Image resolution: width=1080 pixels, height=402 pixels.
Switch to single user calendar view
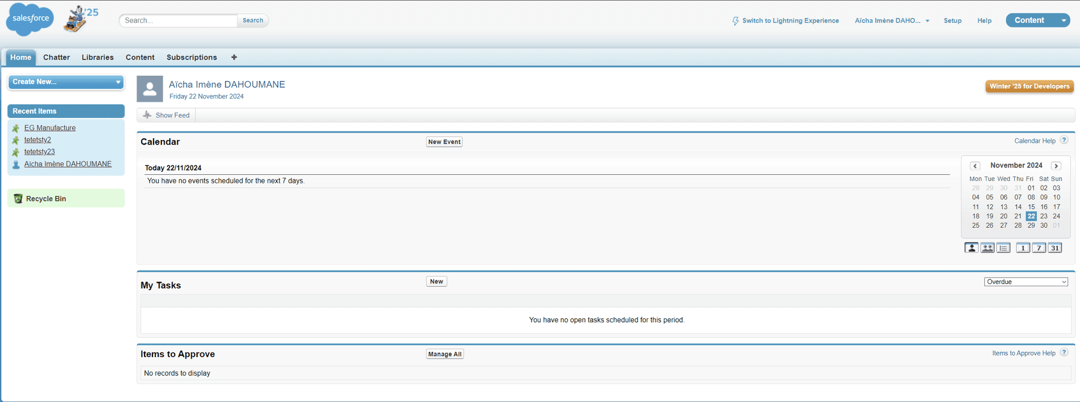click(x=971, y=248)
